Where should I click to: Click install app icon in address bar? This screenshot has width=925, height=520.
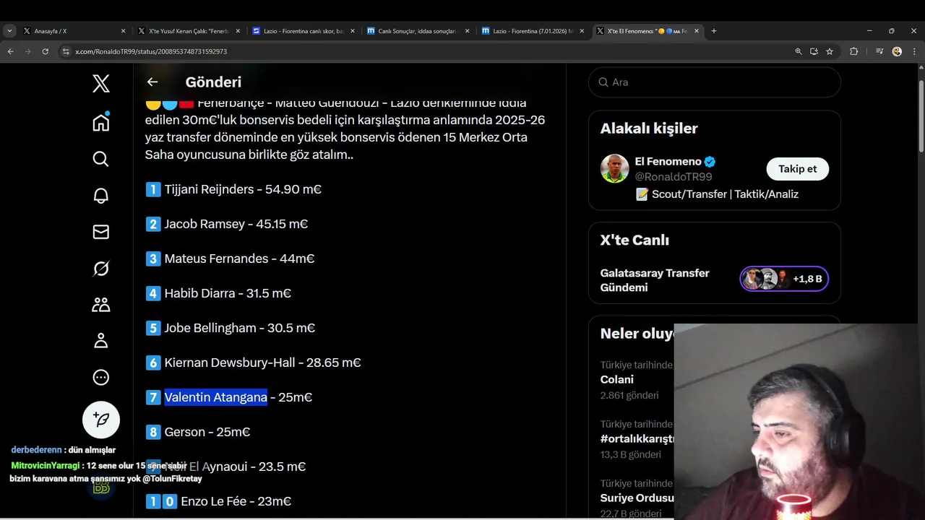click(x=814, y=51)
